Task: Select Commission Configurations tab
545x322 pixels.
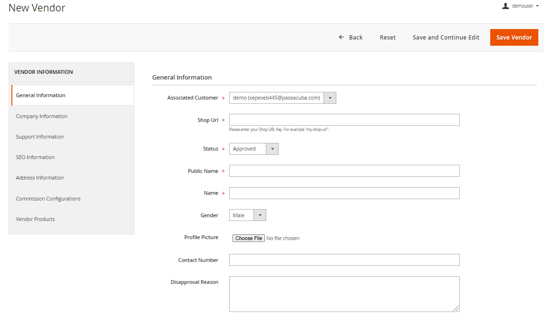Action: click(48, 199)
